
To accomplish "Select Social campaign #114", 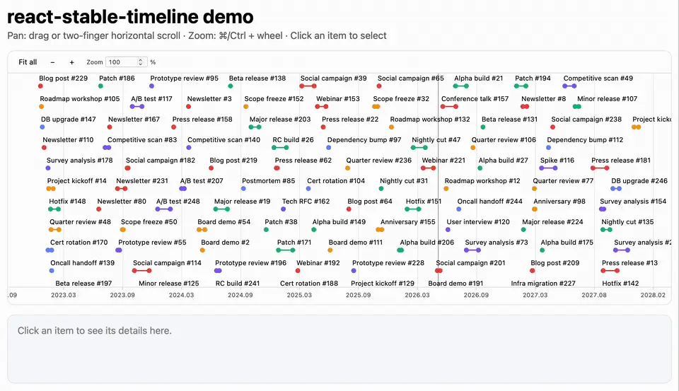I will (x=167, y=263).
